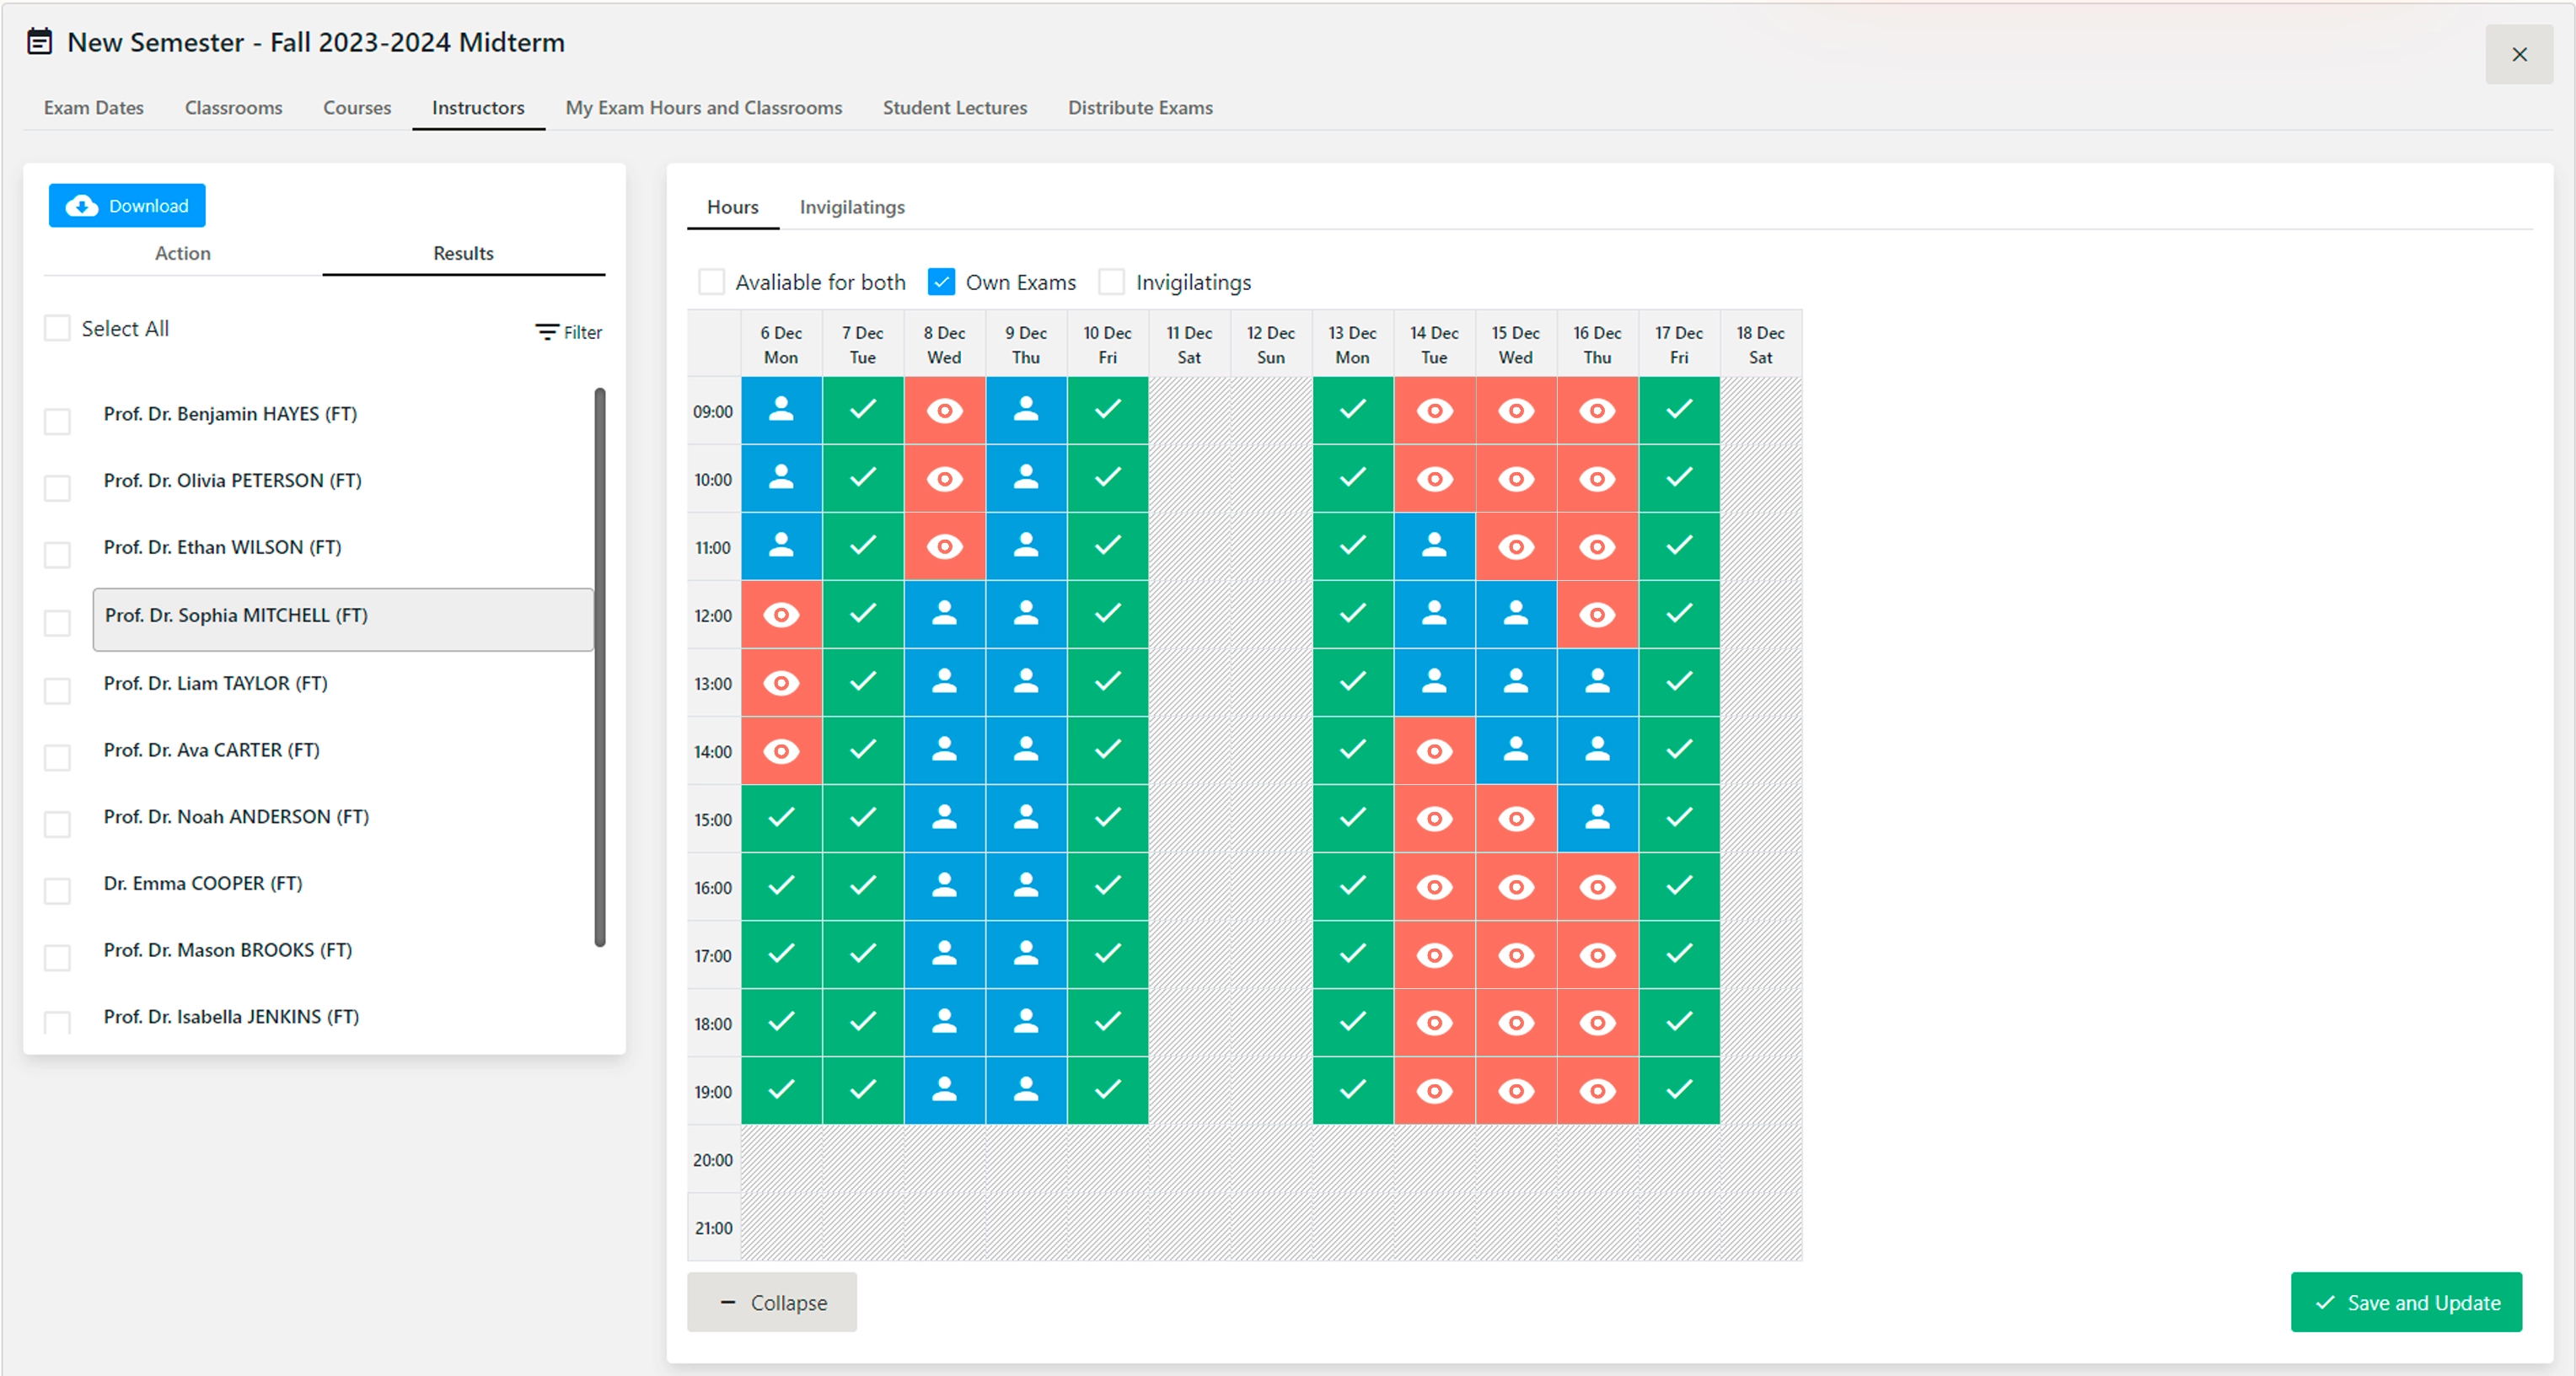The height and width of the screenshot is (1376, 2576).
Task: Check the Select All checkbox
Action: tap(57, 327)
